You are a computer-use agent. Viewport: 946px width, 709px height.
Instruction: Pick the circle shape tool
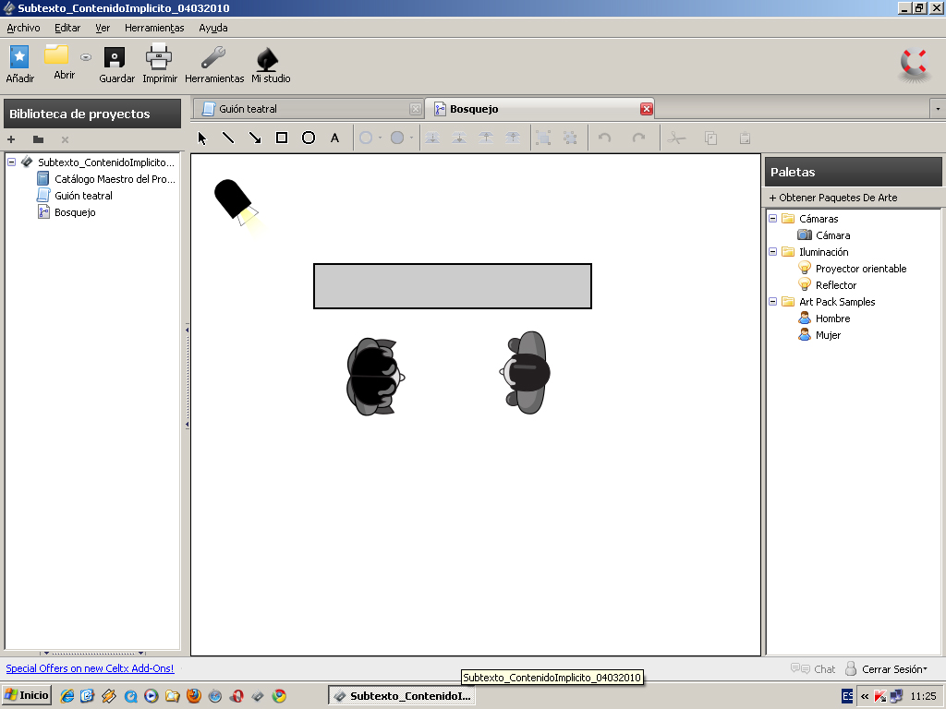309,138
